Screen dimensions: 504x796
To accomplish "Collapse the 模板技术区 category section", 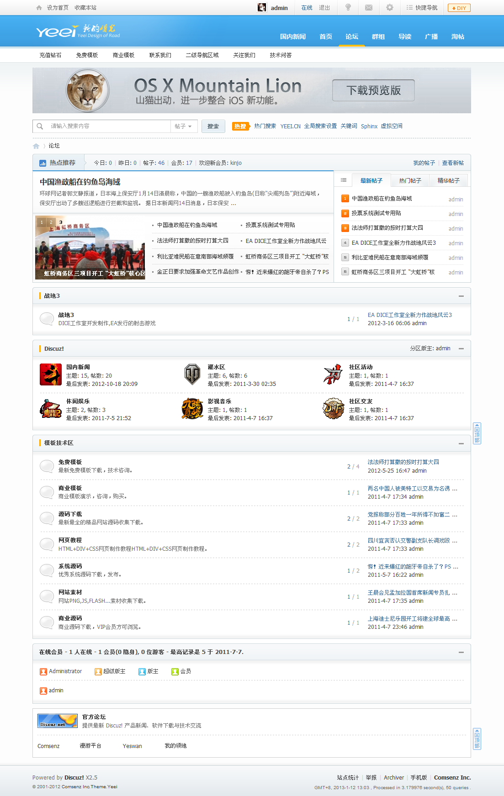I will pos(461,443).
